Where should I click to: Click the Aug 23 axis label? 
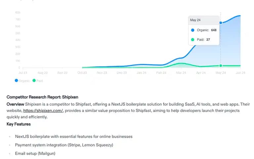click(x=43, y=73)
